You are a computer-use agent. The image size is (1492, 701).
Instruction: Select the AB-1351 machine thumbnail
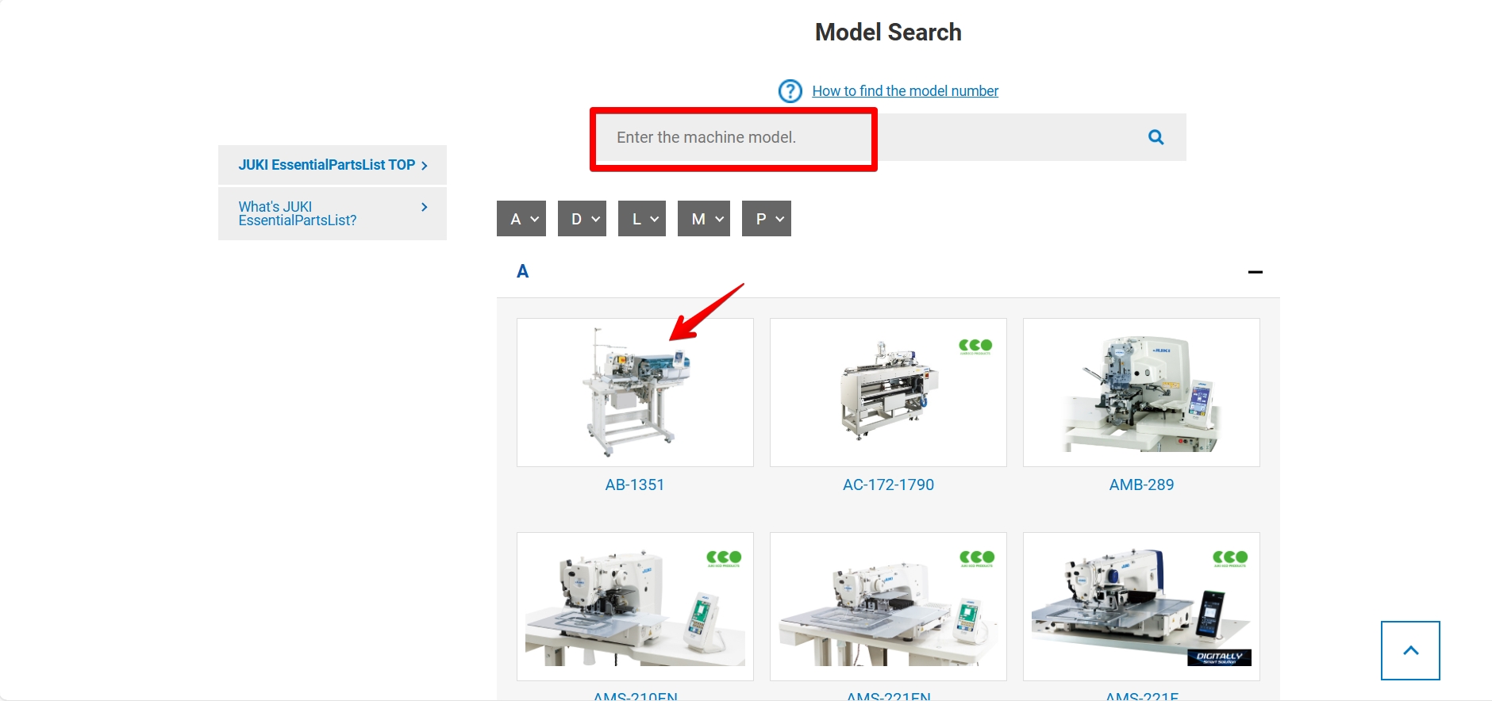coord(634,393)
